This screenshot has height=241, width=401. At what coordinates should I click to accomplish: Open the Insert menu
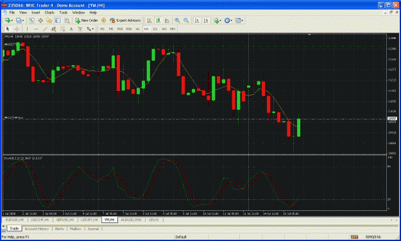pos(36,12)
